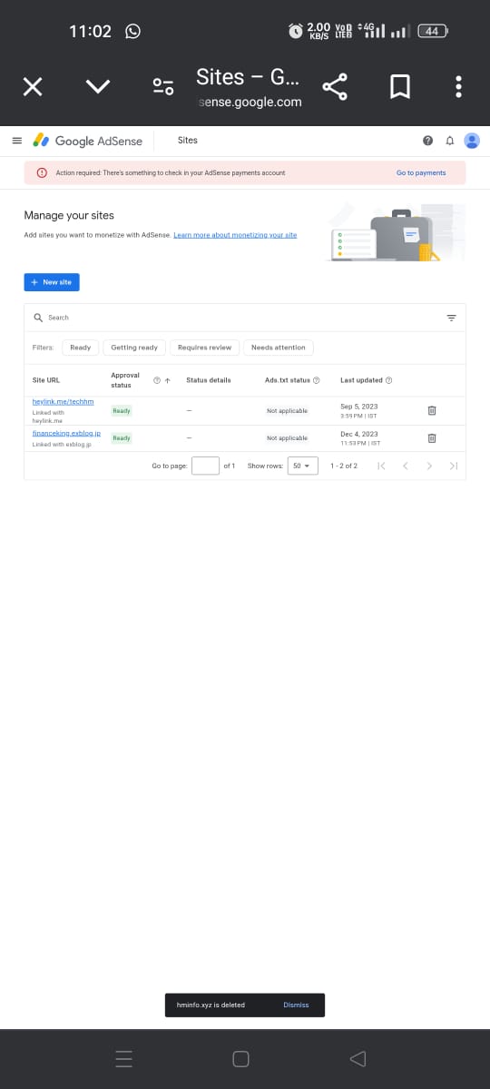The image size is (490, 1089).
Task: Tap the sense.google.com URL text
Action: click(250, 102)
